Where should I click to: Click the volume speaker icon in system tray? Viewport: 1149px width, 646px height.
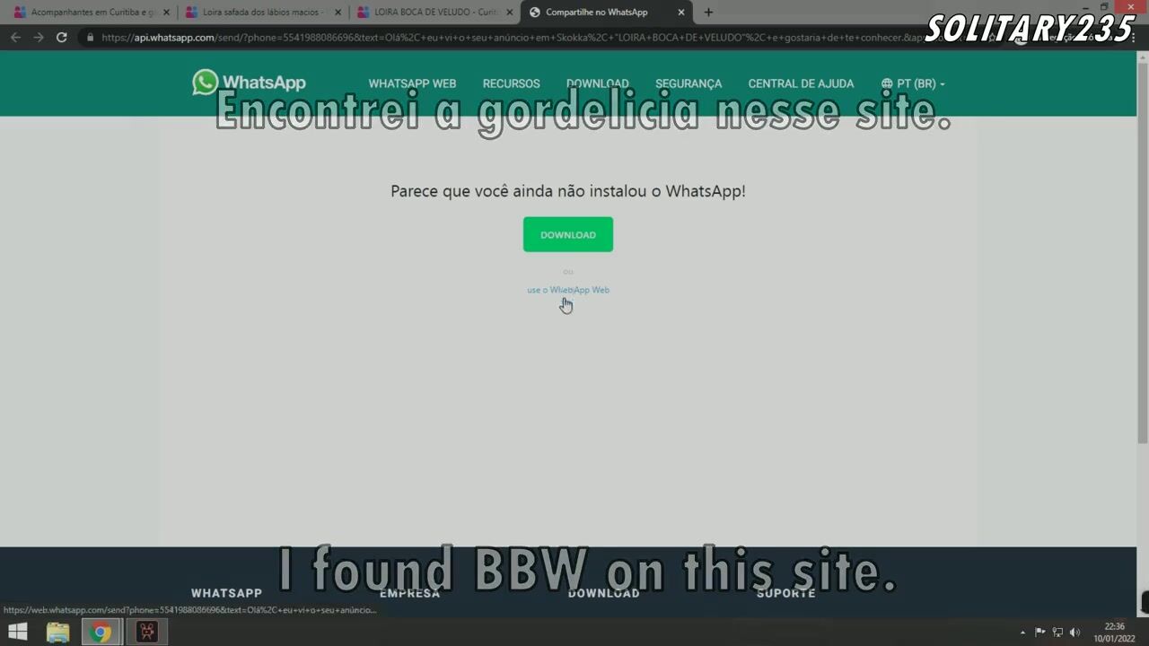(1074, 633)
